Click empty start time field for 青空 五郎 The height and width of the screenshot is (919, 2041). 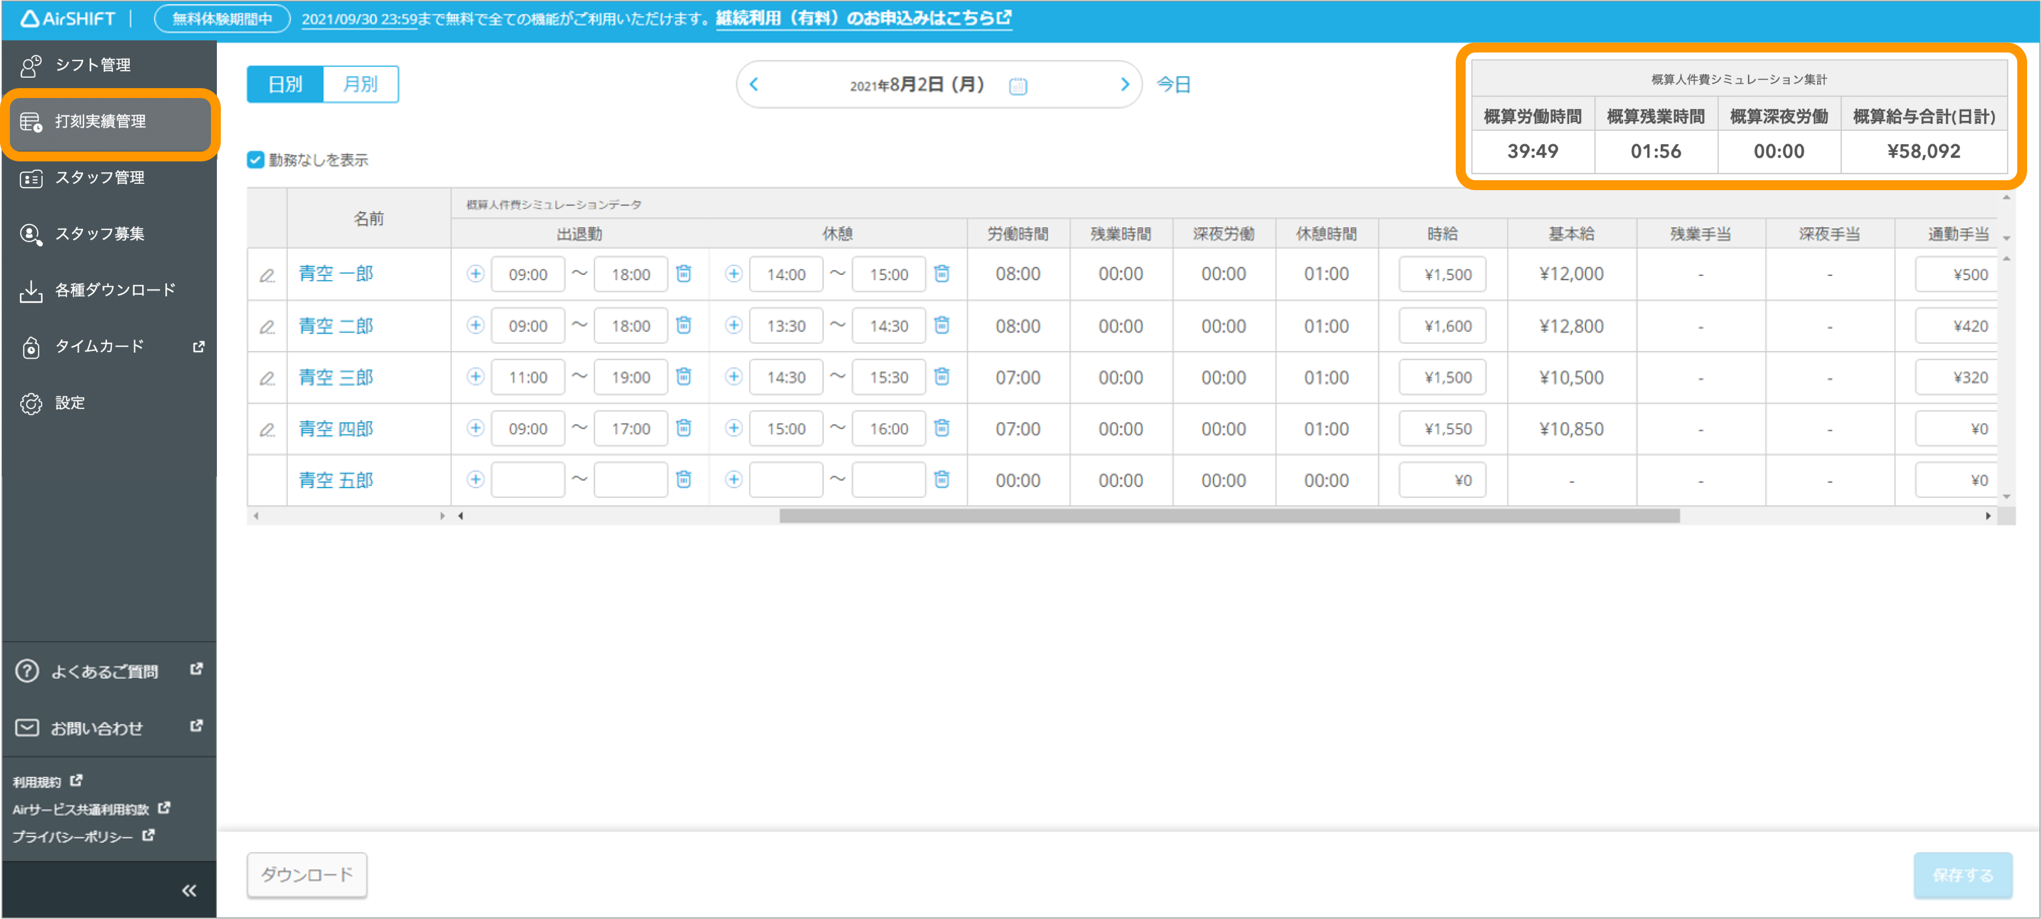click(528, 480)
